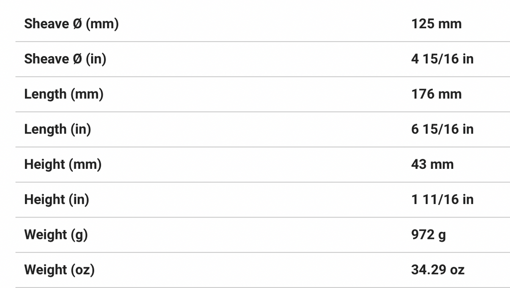The image size is (510, 288).
Task: Select the 43 mm height value
Action: pos(432,164)
